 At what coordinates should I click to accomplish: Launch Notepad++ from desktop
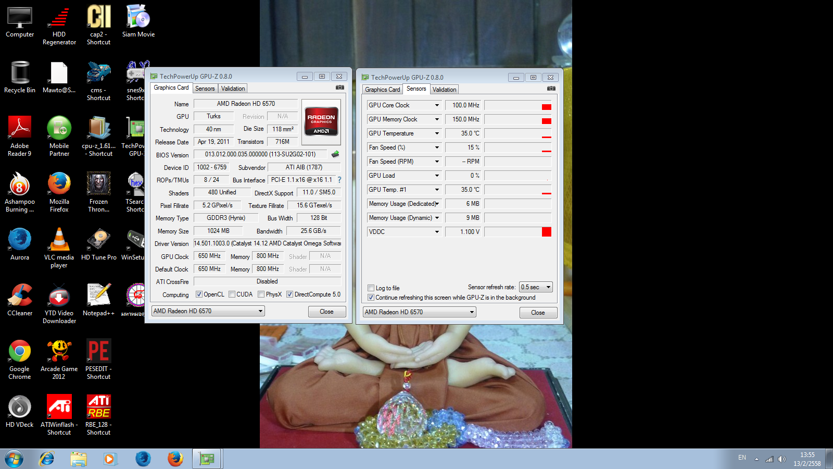tap(98, 300)
